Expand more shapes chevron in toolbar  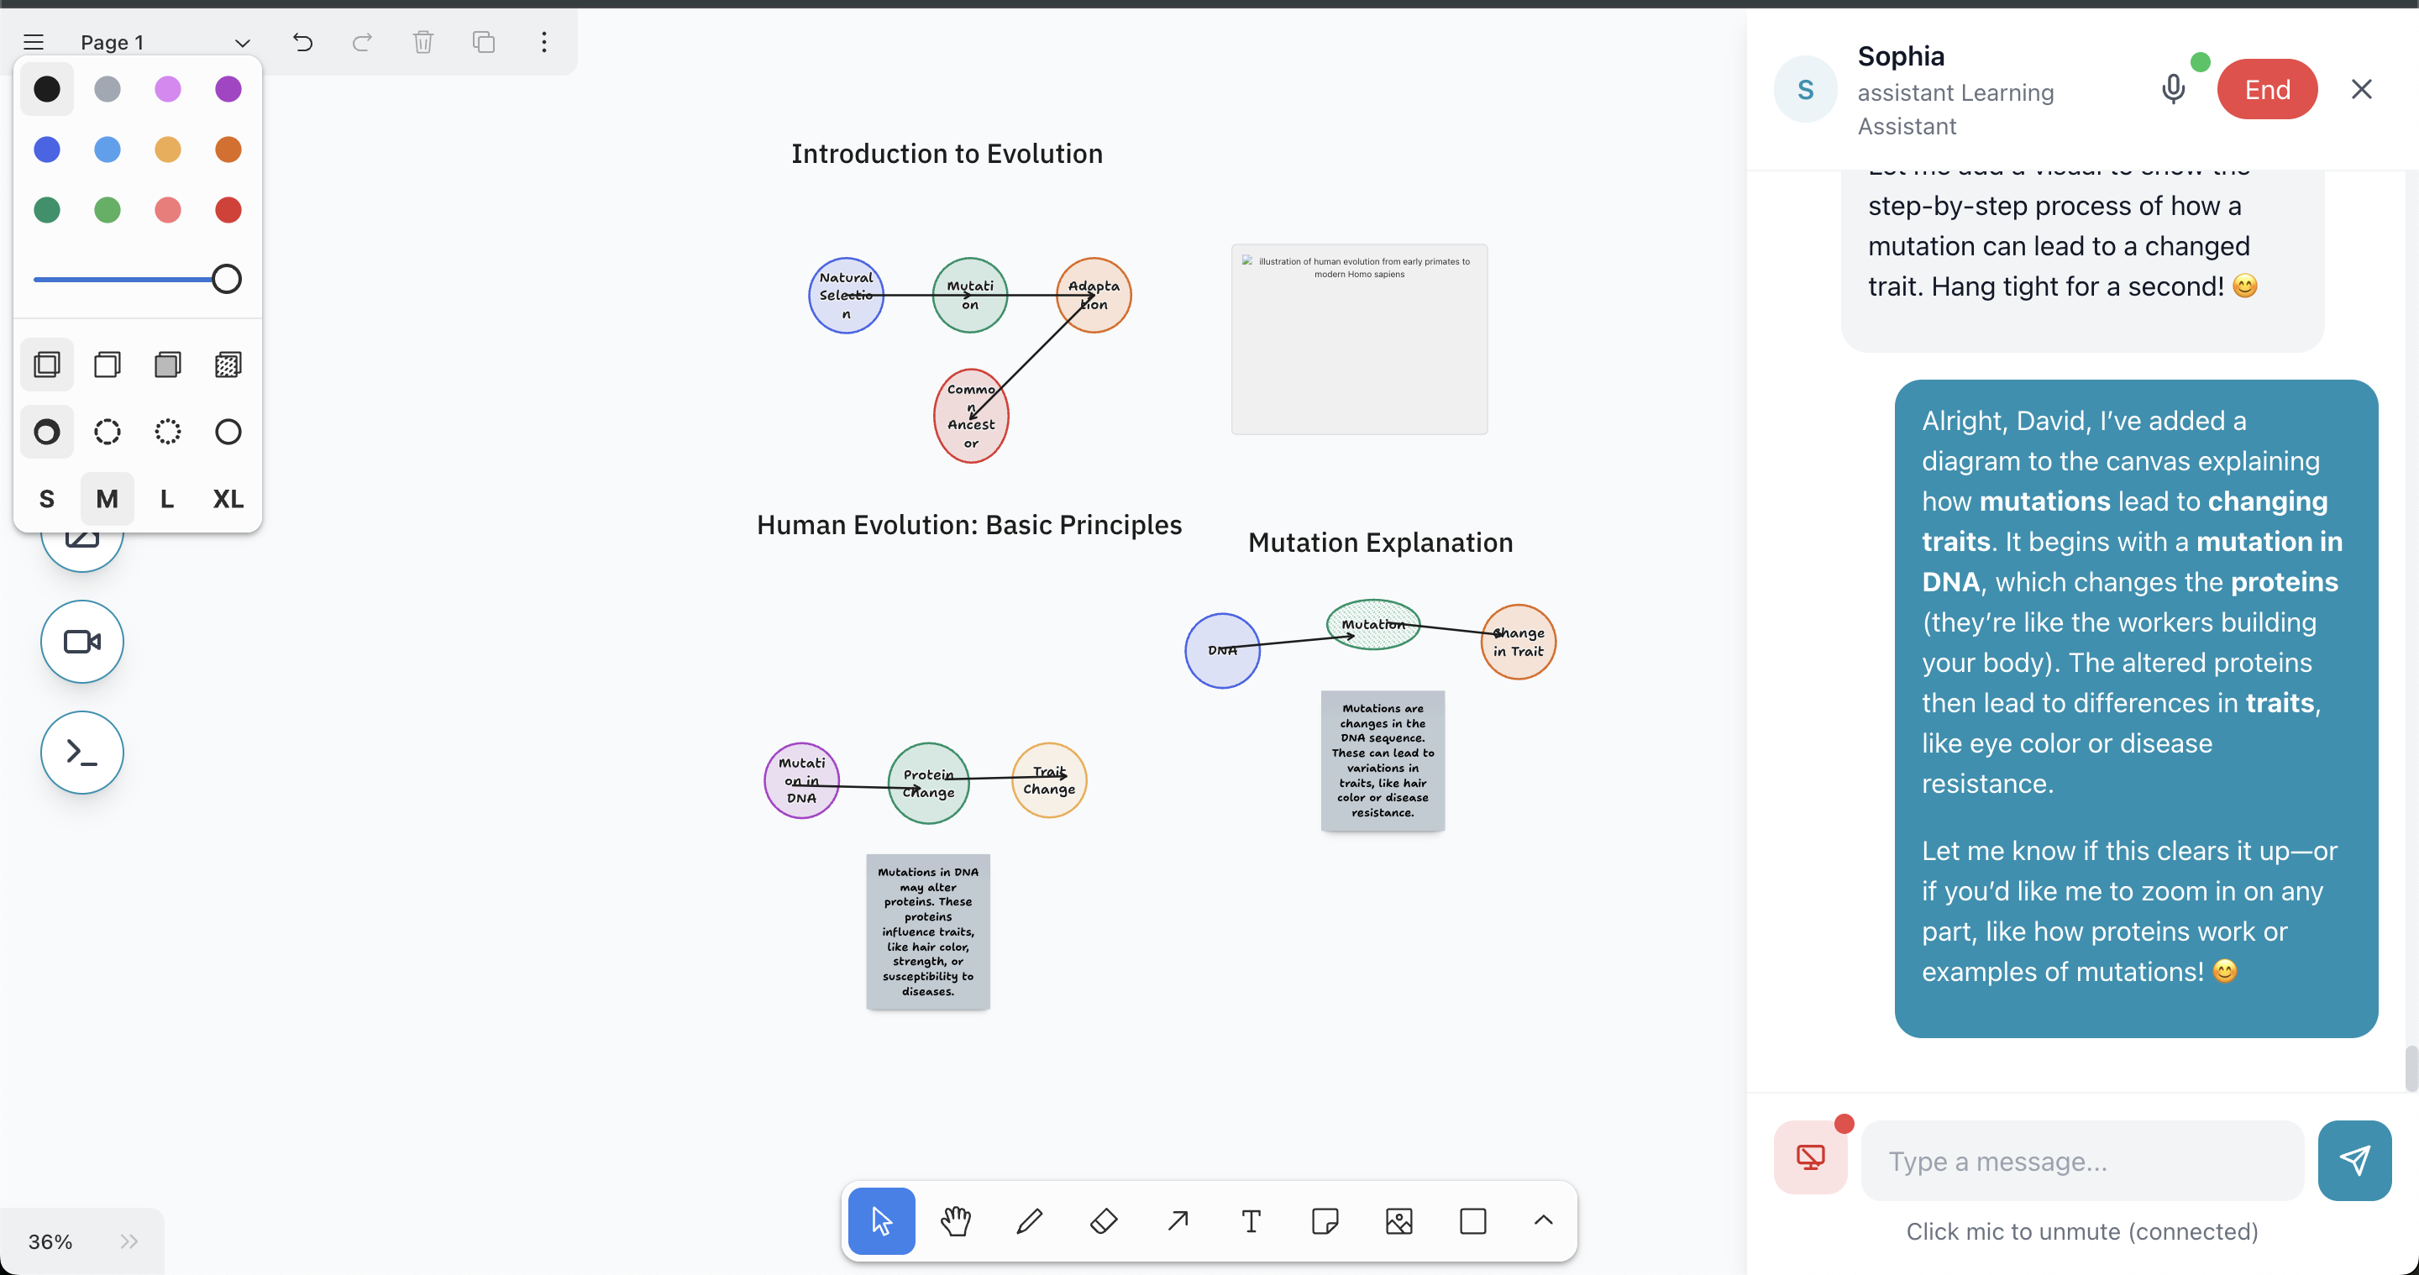pos(1543,1220)
